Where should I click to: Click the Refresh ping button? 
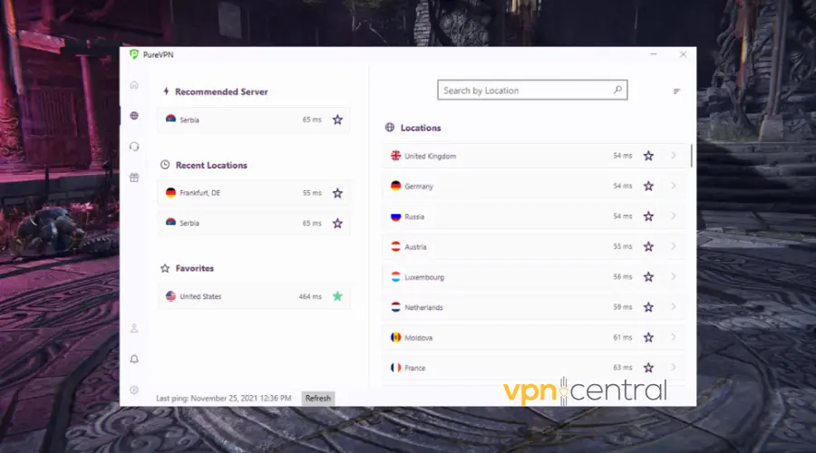point(317,398)
